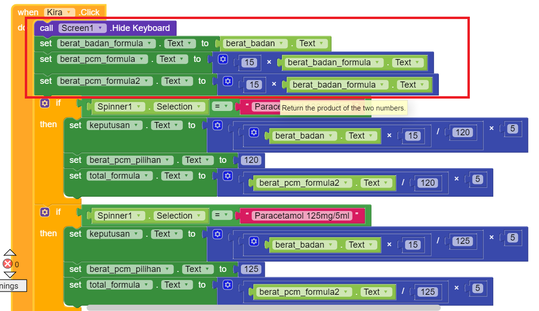Screen dimensions: 539x311
Task: Click the gear on the bottom total_formula block
Action: (x=227, y=285)
